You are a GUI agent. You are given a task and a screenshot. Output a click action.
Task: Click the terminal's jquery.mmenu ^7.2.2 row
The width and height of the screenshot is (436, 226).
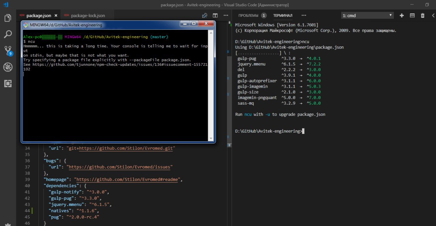point(279,64)
